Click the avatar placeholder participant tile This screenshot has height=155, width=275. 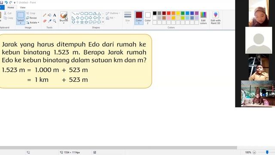click(x=259, y=40)
